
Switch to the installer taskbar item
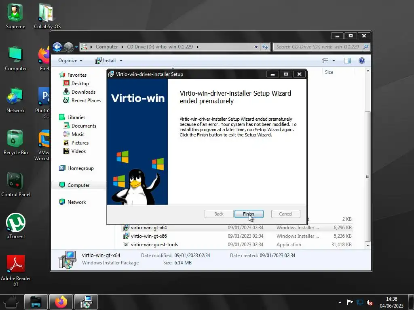pos(86,302)
